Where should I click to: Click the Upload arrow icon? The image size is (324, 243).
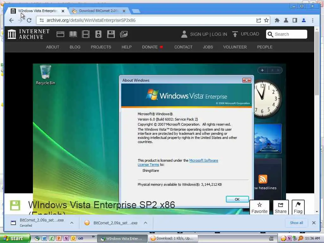click(x=235, y=34)
